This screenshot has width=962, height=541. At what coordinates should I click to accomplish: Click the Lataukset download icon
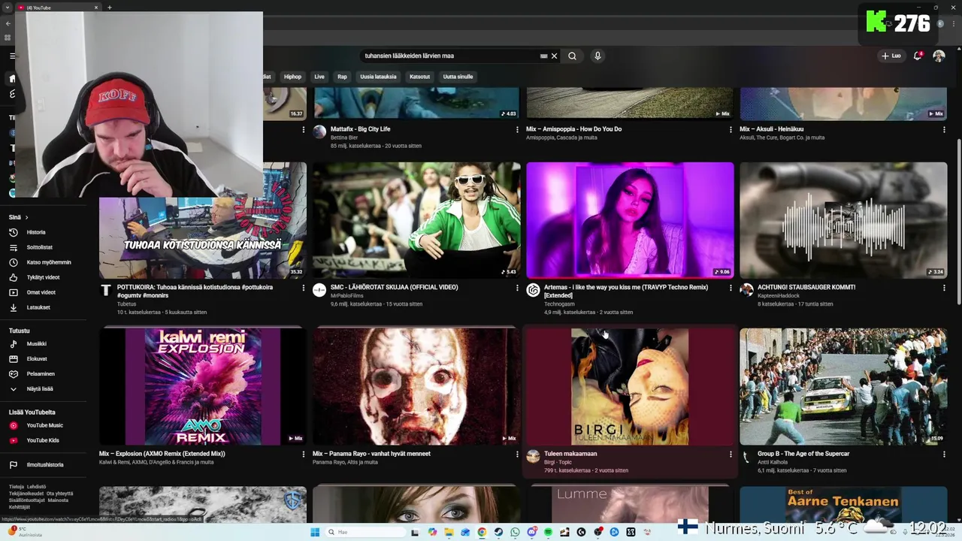tap(13, 307)
